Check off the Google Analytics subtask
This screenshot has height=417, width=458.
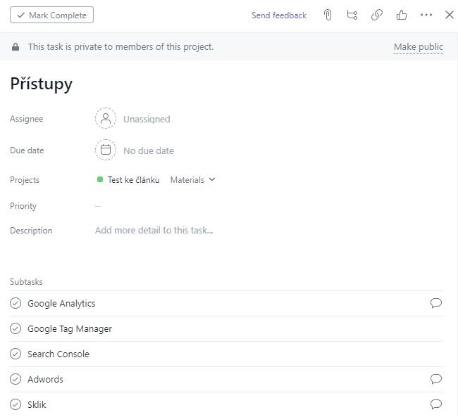point(16,303)
